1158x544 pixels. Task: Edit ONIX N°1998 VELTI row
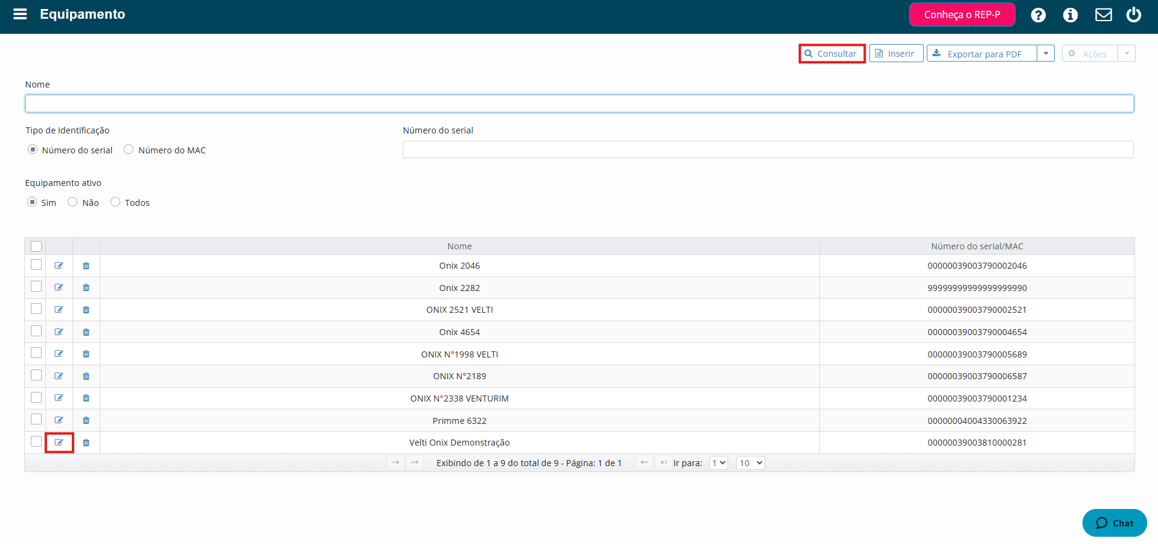(x=59, y=354)
